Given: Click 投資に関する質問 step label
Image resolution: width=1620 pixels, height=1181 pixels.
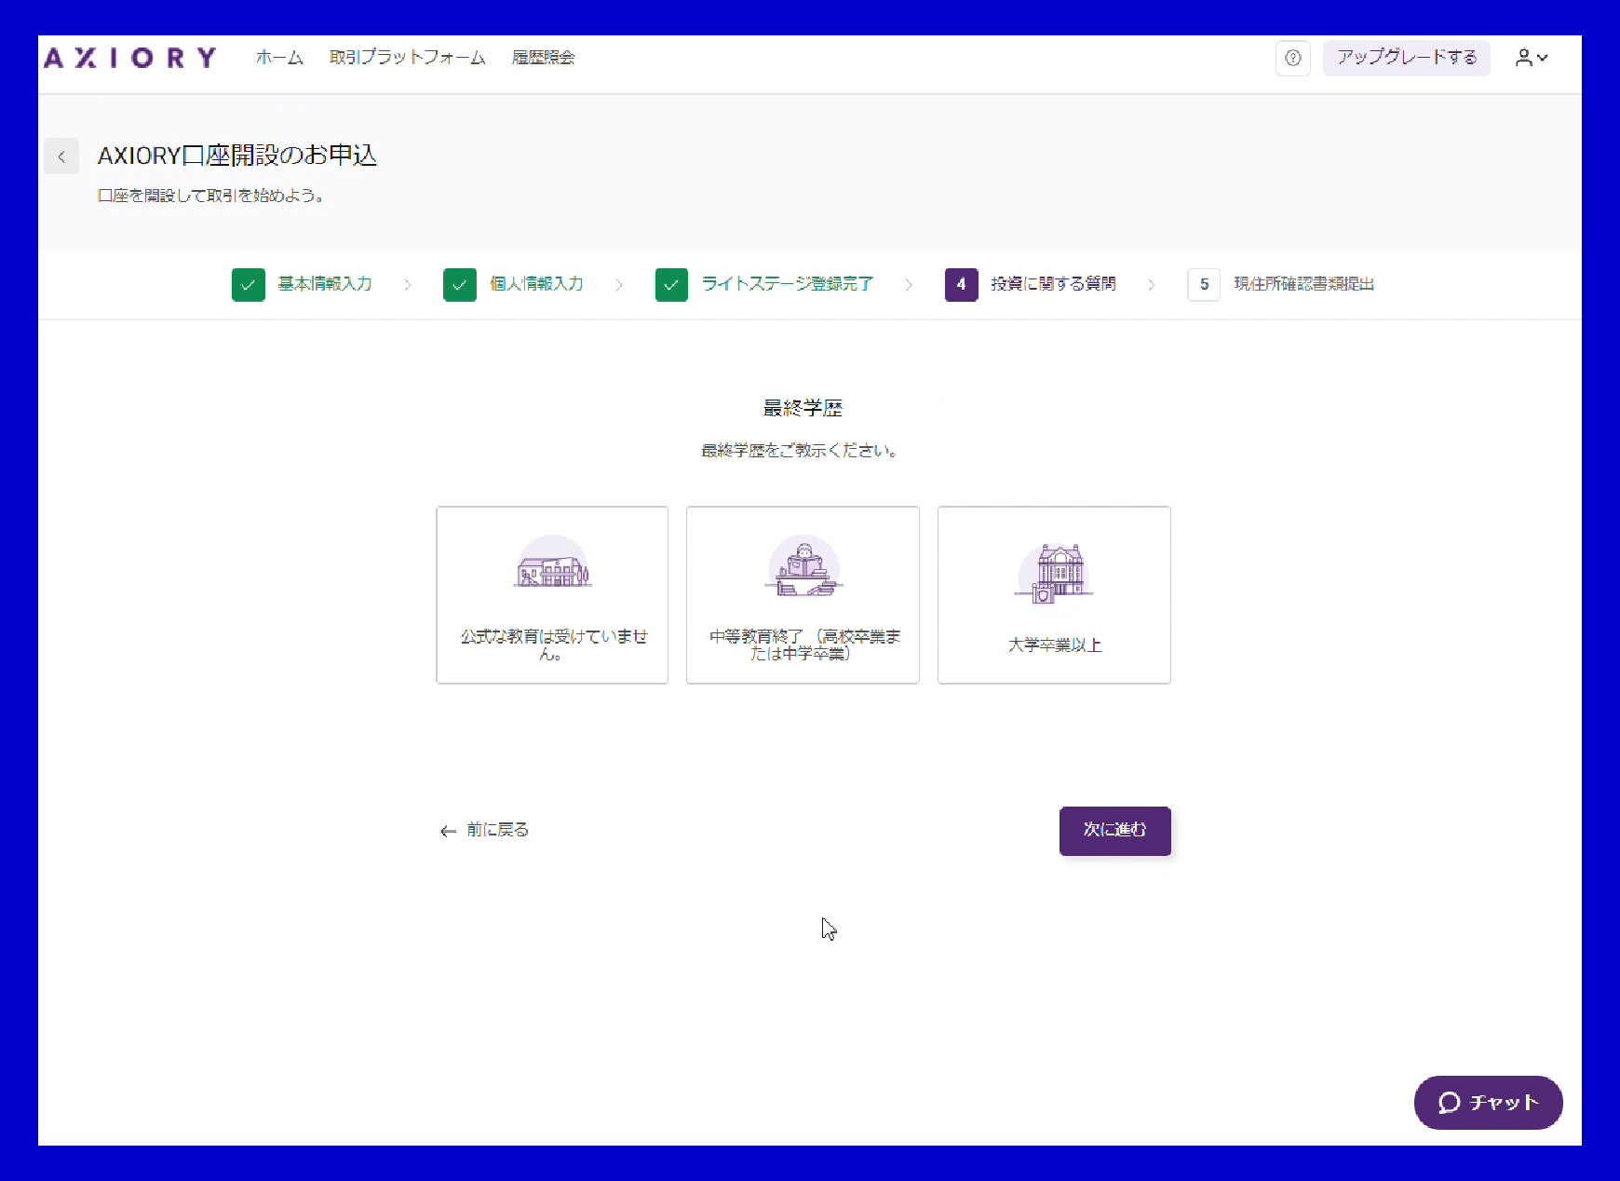Looking at the screenshot, I should click(1053, 284).
